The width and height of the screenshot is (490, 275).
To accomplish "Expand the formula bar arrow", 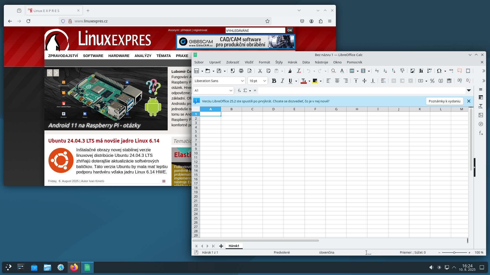I will click(469, 90).
